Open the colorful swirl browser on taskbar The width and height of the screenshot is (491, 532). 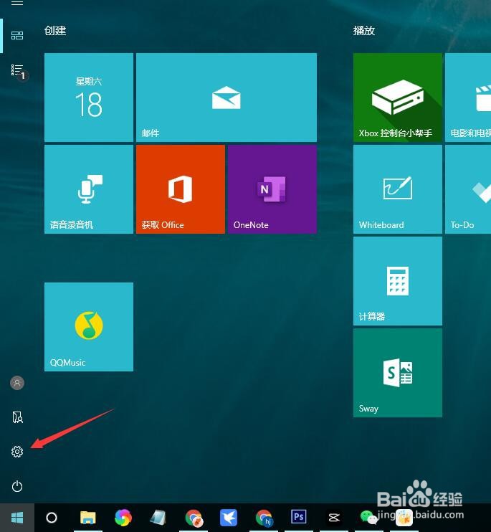click(123, 518)
